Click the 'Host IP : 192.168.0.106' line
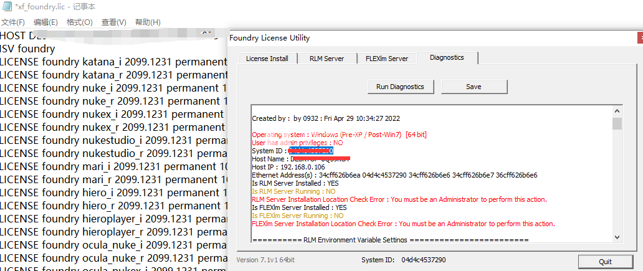 pos(288,167)
